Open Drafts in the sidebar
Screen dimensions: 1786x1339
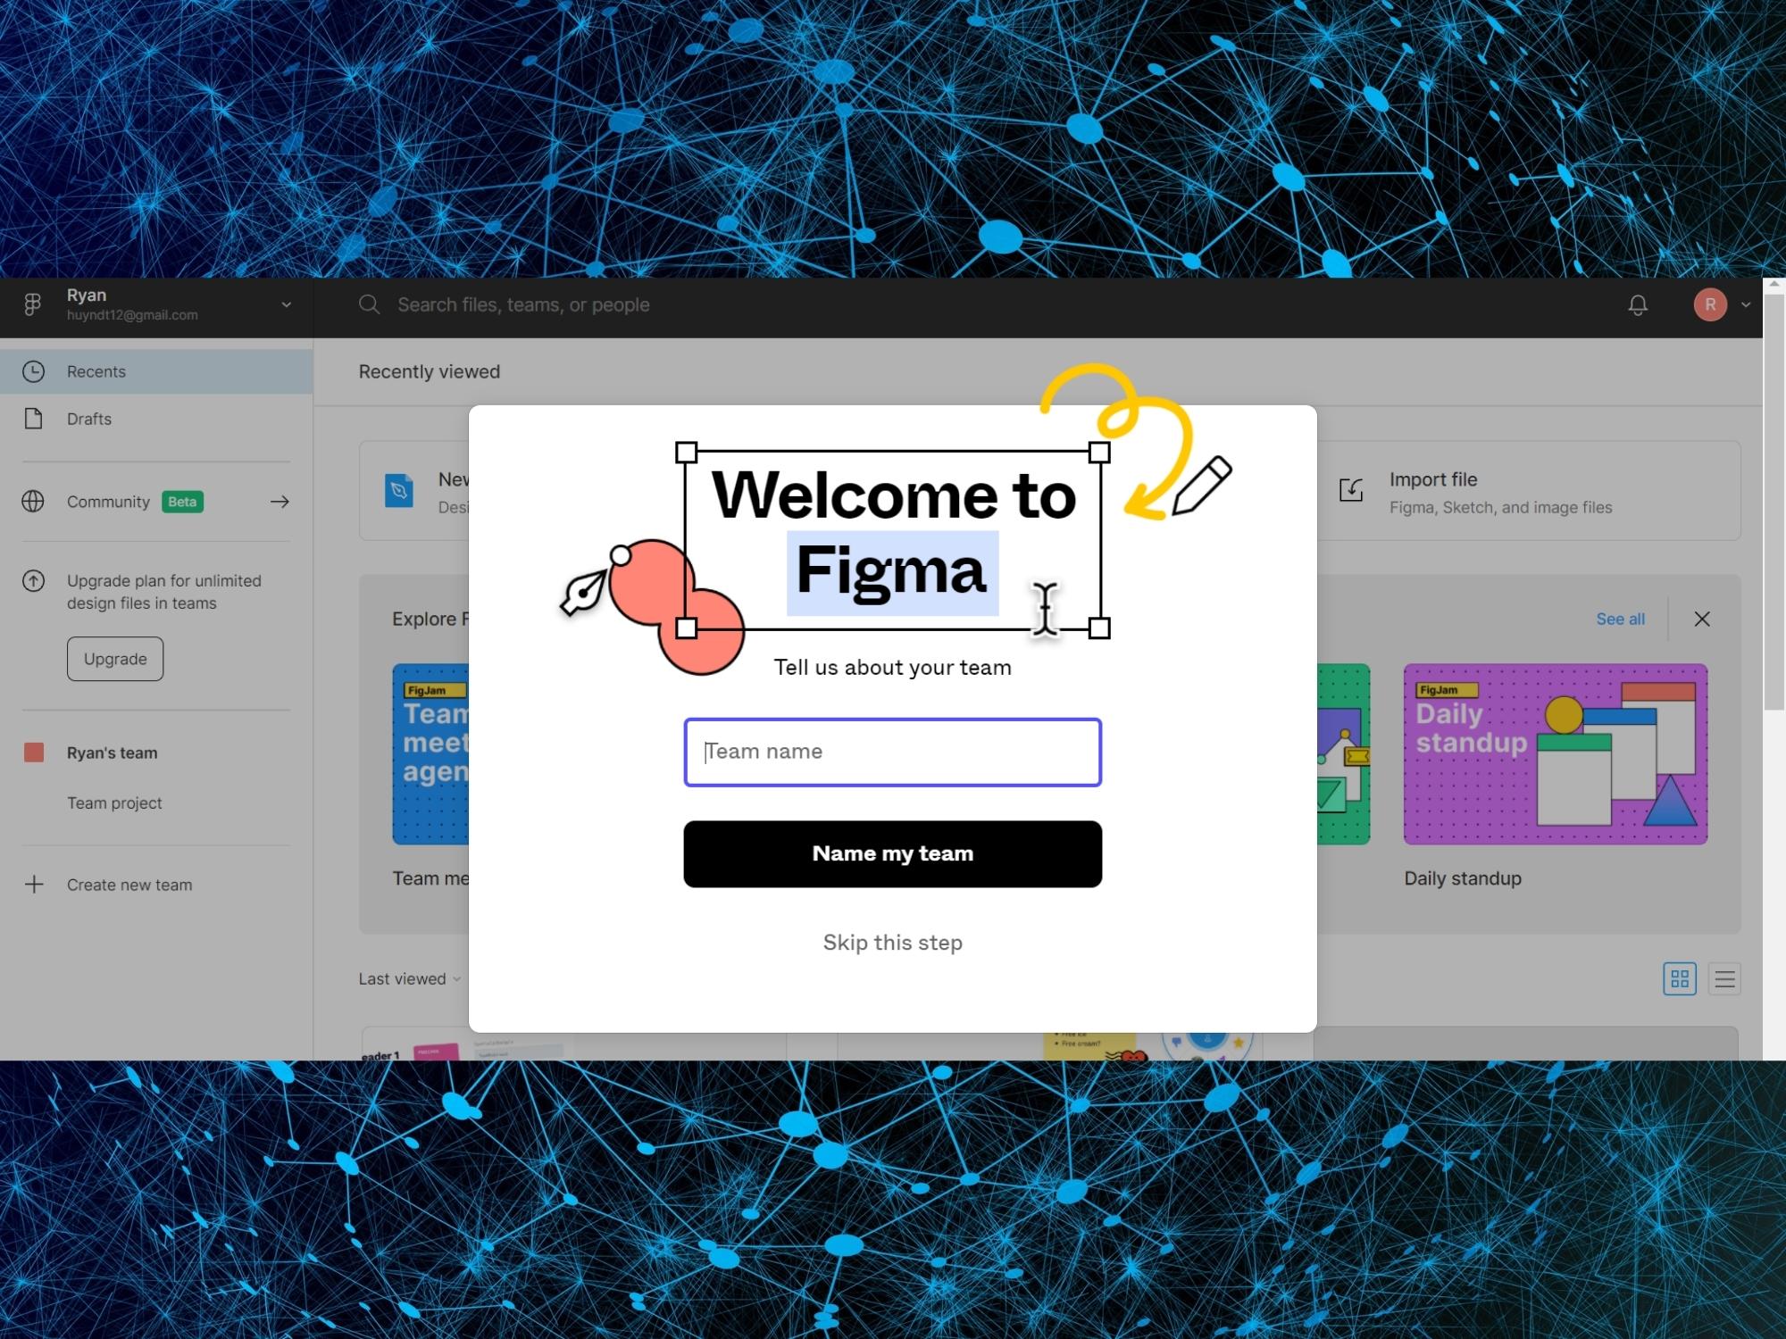(156, 419)
